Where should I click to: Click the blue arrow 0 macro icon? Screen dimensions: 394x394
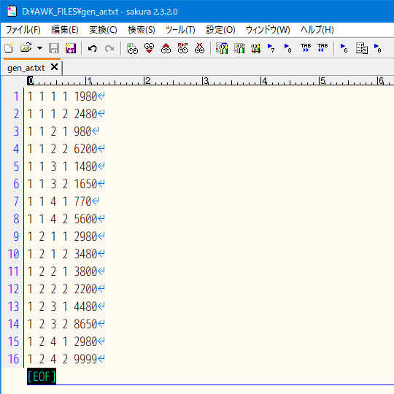point(377,47)
